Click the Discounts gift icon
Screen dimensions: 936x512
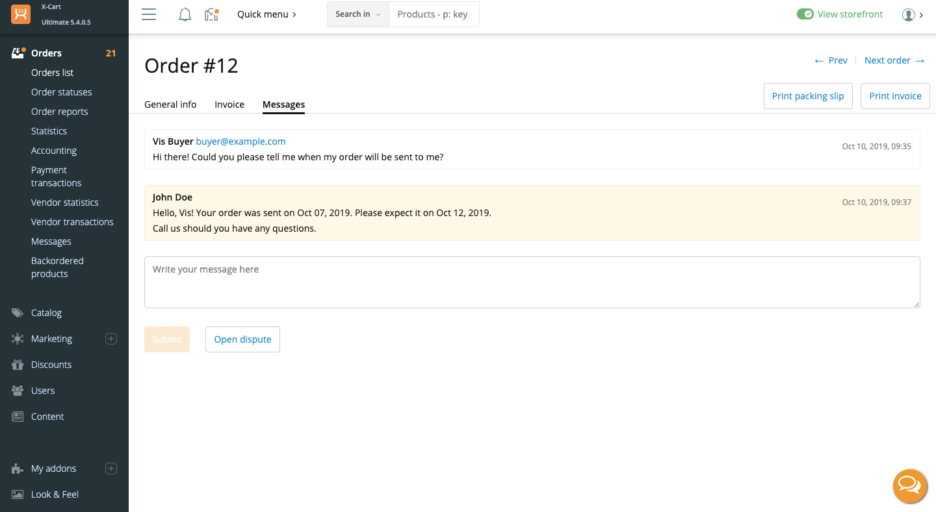coord(18,365)
